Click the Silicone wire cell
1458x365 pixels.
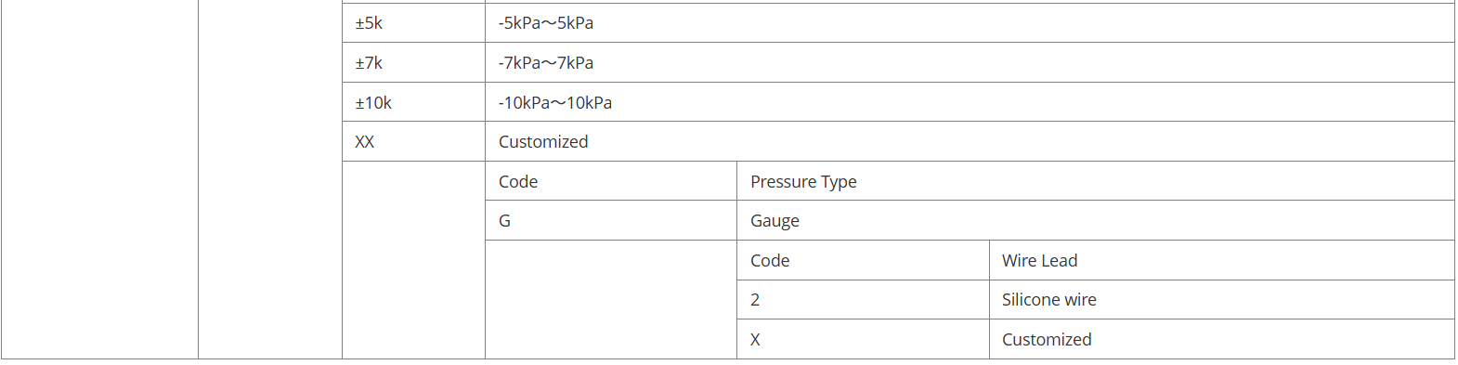tap(1222, 300)
